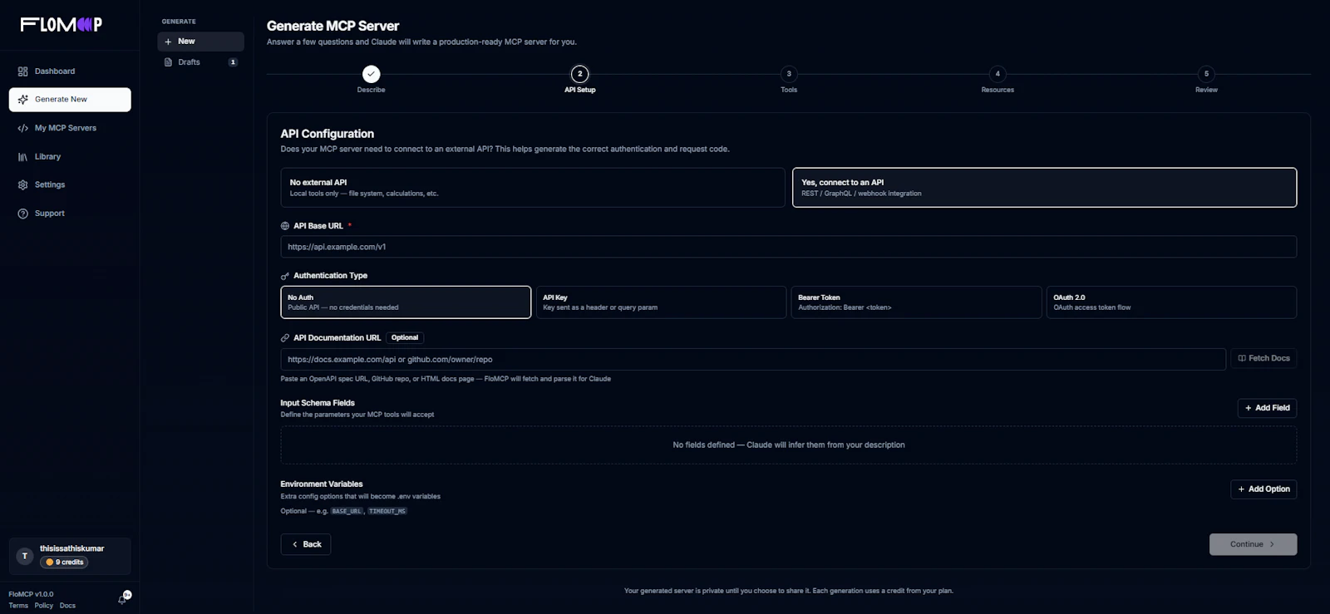This screenshot has height=614, width=1330.
Task: Jump to step 3 Tools
Action: point(789,74)
